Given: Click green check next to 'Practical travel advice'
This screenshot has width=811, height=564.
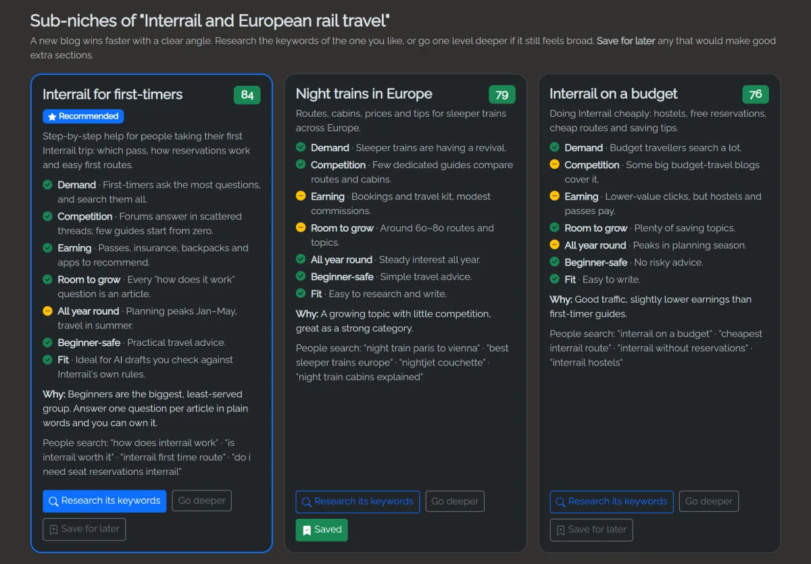Looking at the screenshot, I should coord(48,342).
